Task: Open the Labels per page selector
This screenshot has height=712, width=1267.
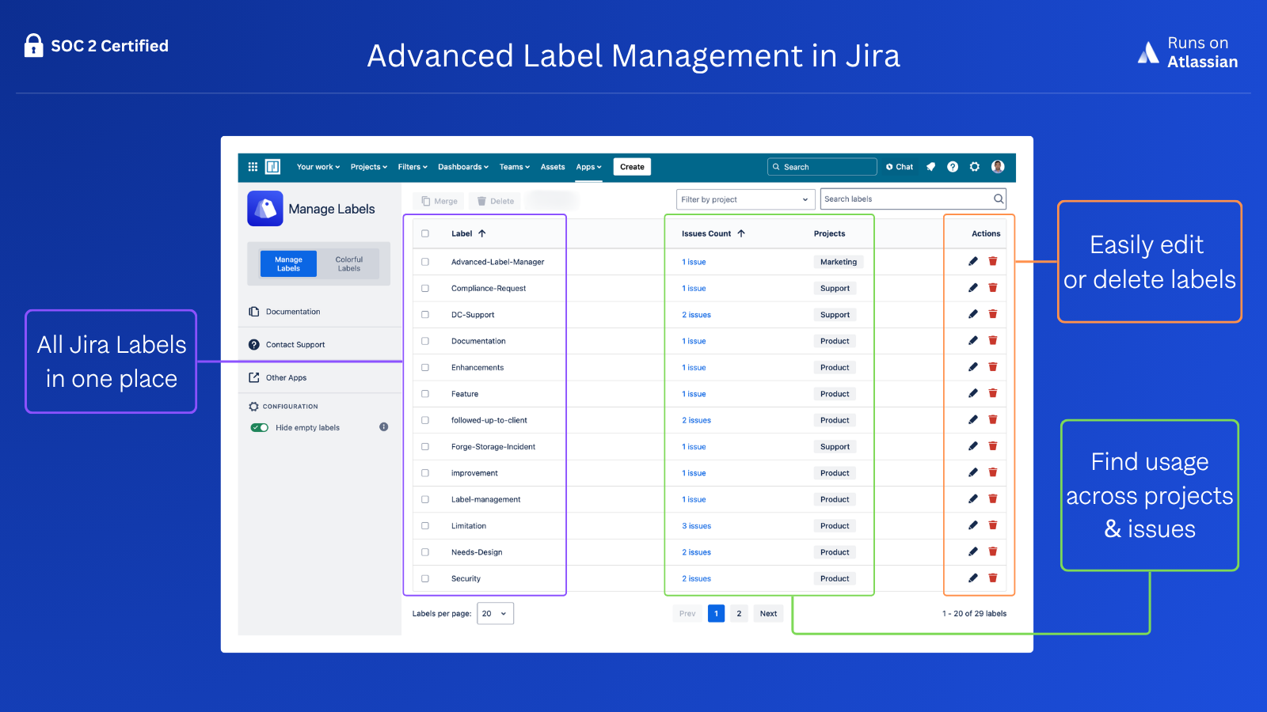Action: 495,613
